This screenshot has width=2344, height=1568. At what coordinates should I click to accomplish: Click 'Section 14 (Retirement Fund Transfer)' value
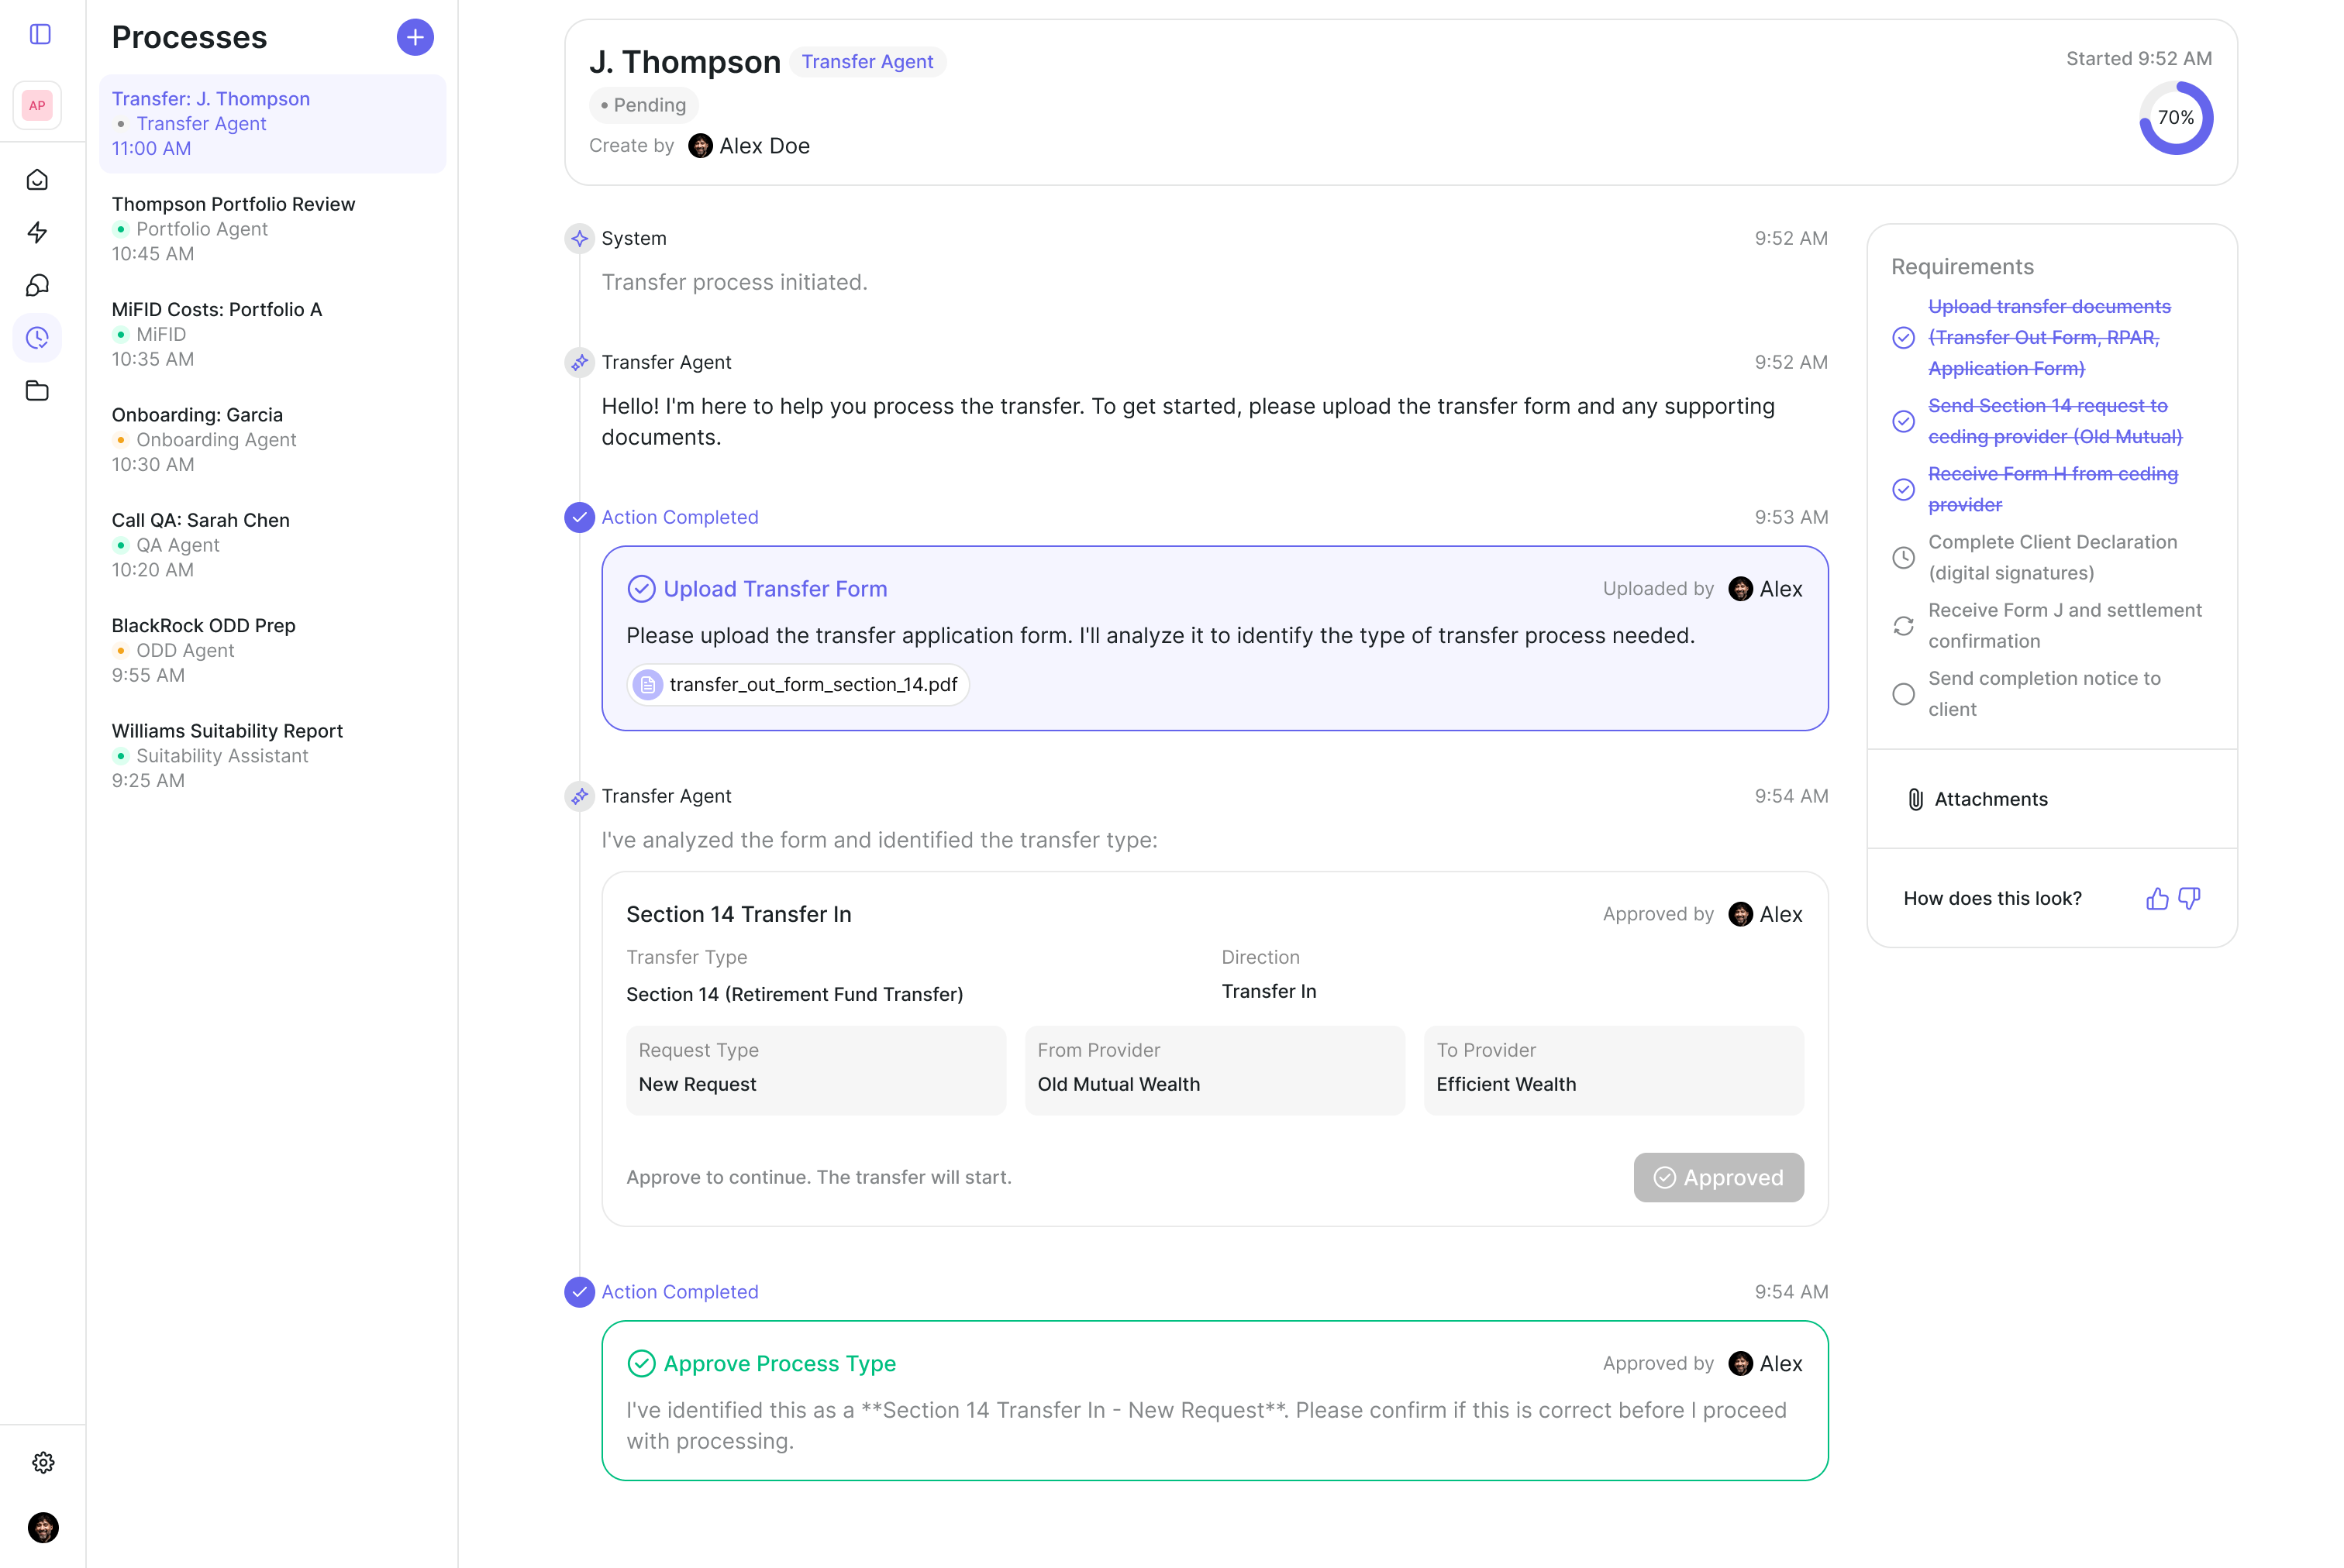pyautogui.click(x=795, y=995)
